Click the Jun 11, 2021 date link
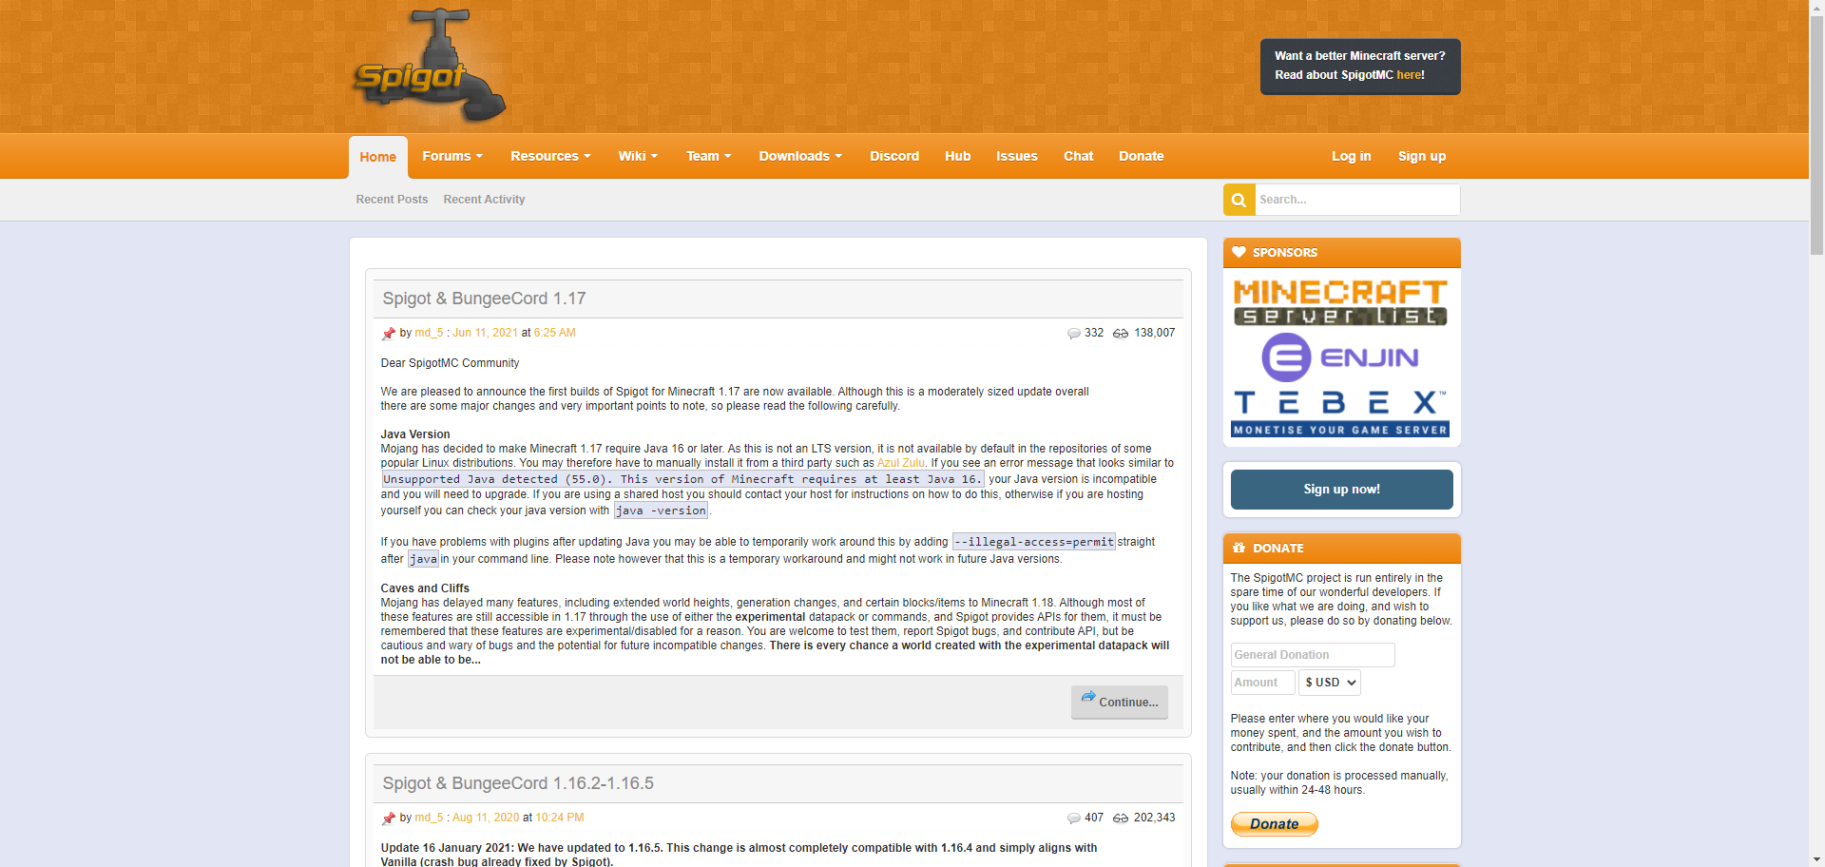The width and height of the screenshot is (1825, 867). click(485, 334)
